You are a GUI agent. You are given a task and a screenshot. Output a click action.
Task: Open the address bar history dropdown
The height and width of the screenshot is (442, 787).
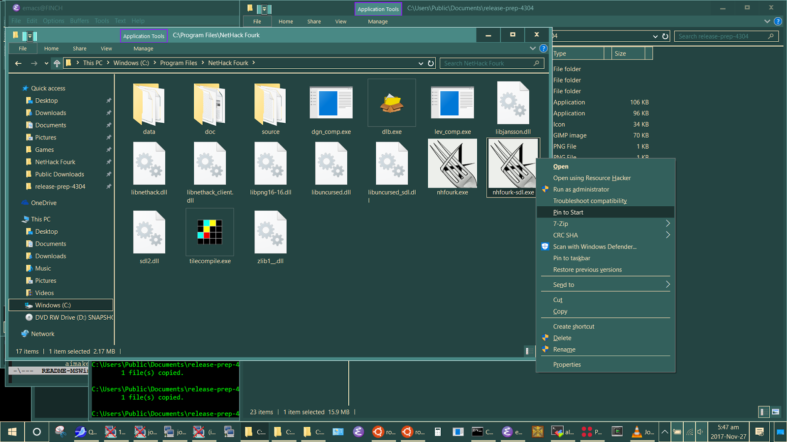(421, 63)
